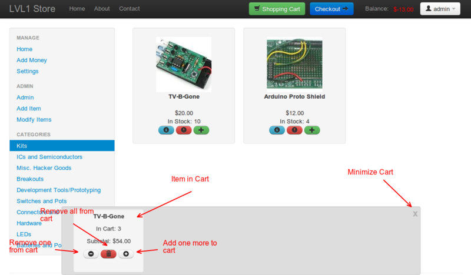This screenshot has height=275, width=471.
Task: Select Add Money in the sidebar
Action: tap(32, 60)
